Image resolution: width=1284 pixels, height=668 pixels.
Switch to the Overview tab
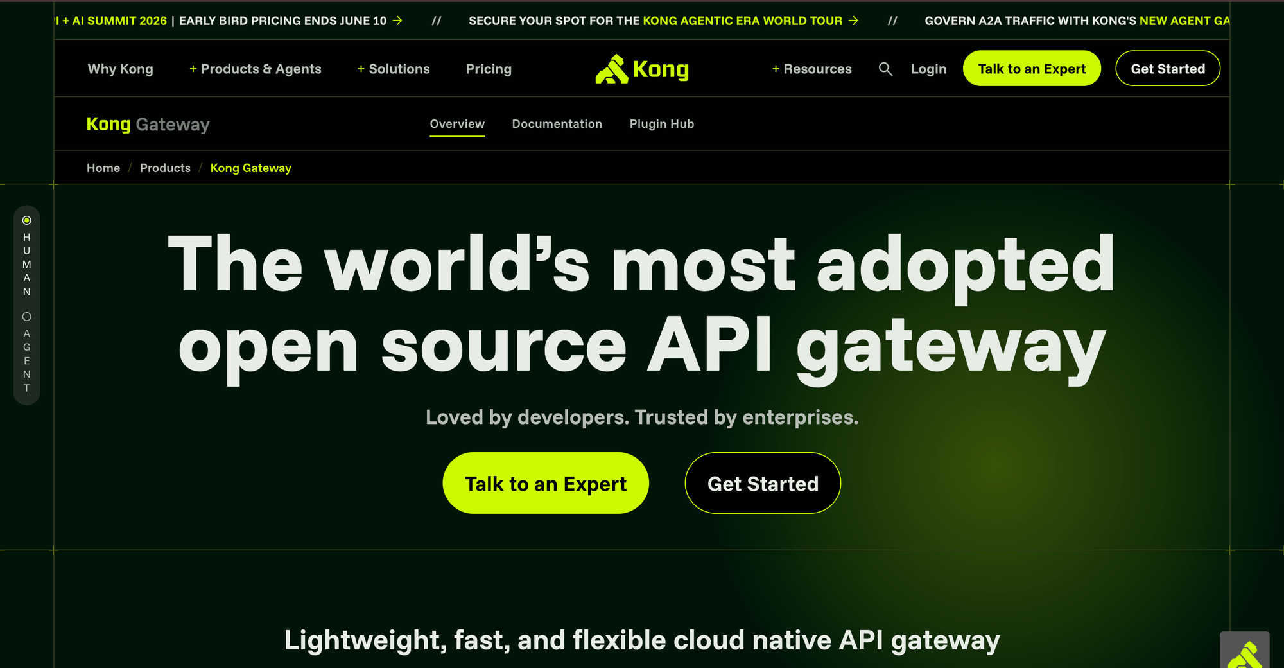[x=457, y=124]
